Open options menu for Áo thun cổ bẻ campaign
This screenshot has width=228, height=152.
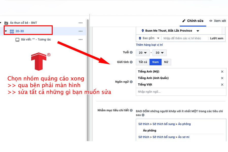pos(80,23)
